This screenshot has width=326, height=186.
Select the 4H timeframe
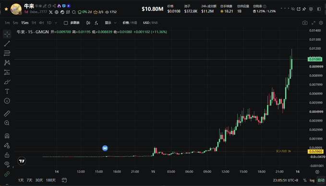(x=41, y=23)
